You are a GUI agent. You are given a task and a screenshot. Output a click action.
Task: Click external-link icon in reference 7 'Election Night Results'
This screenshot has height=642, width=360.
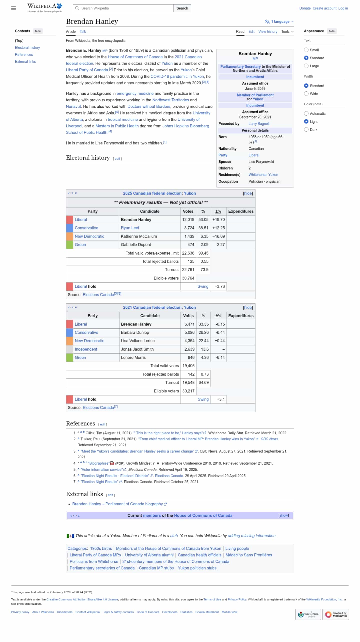tap(120, 482)
